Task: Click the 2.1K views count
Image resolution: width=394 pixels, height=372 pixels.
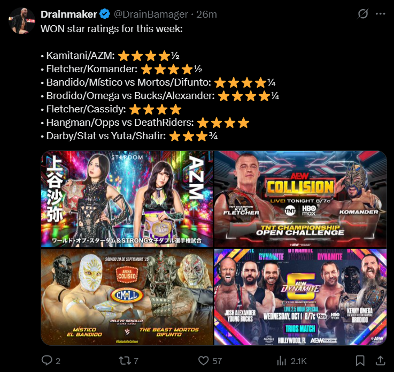Action: pos(298,361)
